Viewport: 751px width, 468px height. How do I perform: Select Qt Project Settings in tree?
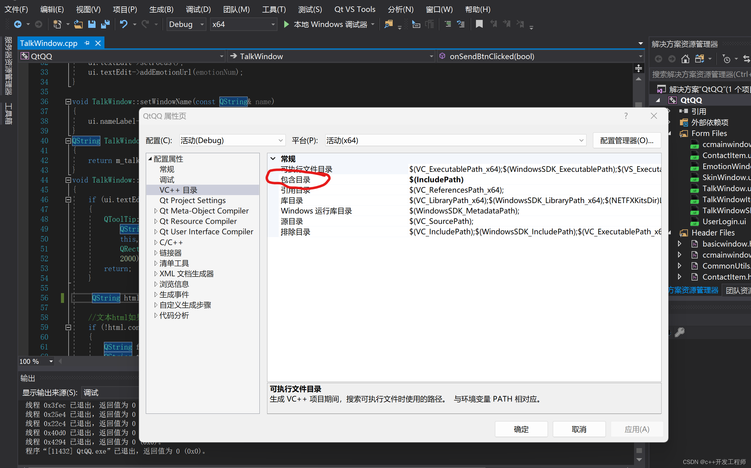[x=192, y=200]
